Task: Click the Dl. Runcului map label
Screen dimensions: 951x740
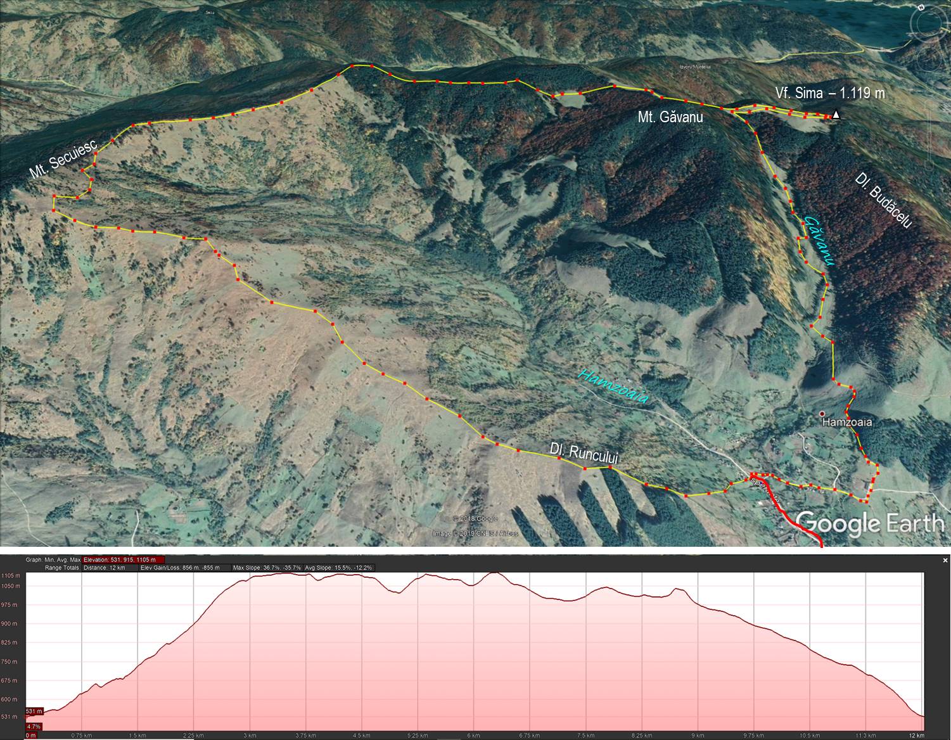Action: (584, 453)
